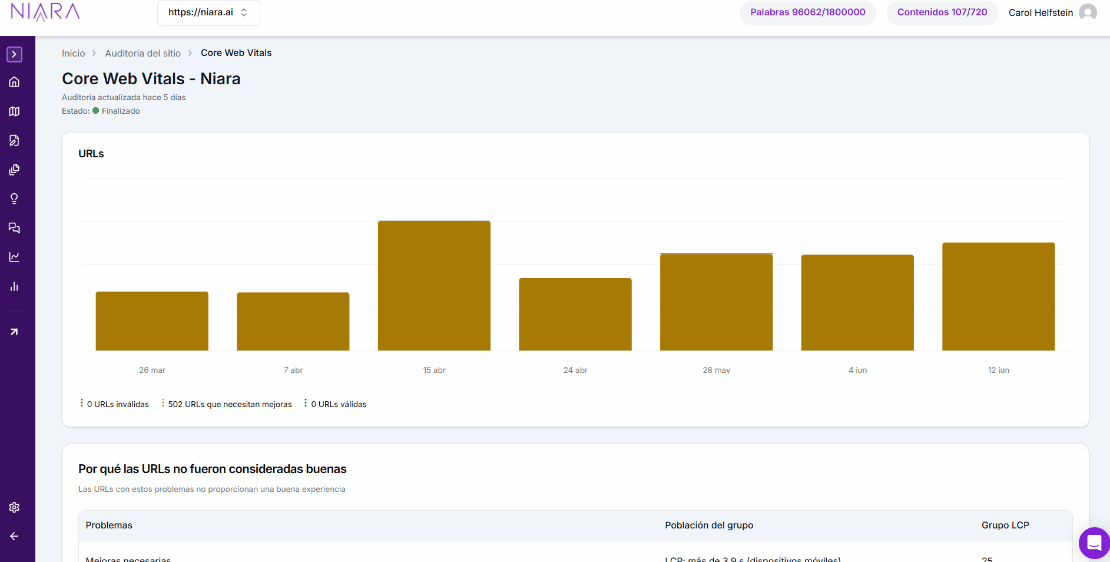Click 'Auditoria actualizada hace 5 dias' text

point(124,97)
